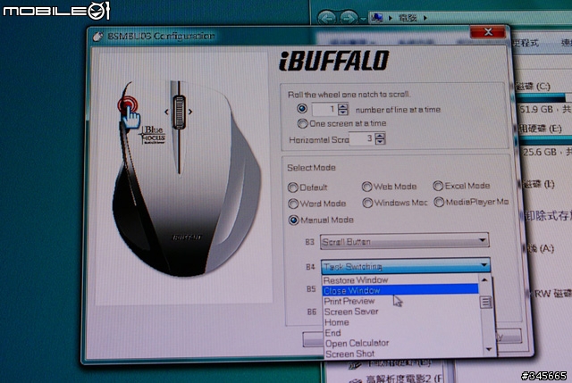This screenshot has height=383, width=572.
Task: Select MediaPlayer Mode radio button
Action: [x=439, y=203]
